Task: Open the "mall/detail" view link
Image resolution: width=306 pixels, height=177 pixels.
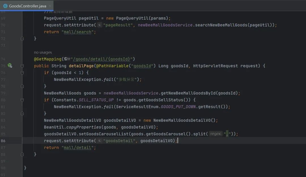Action: (x=77, y=147)
